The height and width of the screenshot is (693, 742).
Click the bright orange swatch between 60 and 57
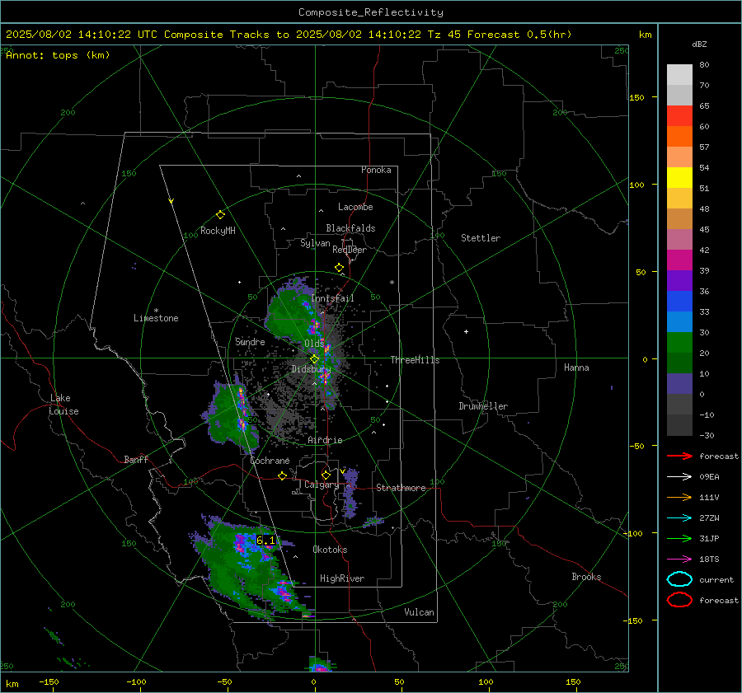(x=679, y=137)
